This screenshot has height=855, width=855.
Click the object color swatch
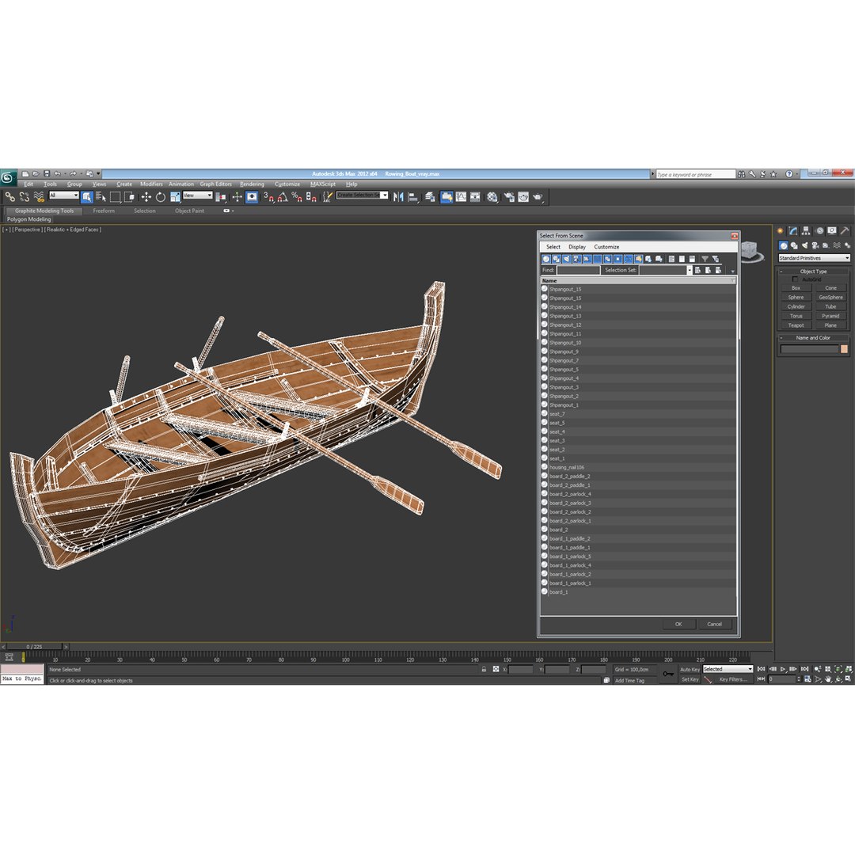coord(844,349)
